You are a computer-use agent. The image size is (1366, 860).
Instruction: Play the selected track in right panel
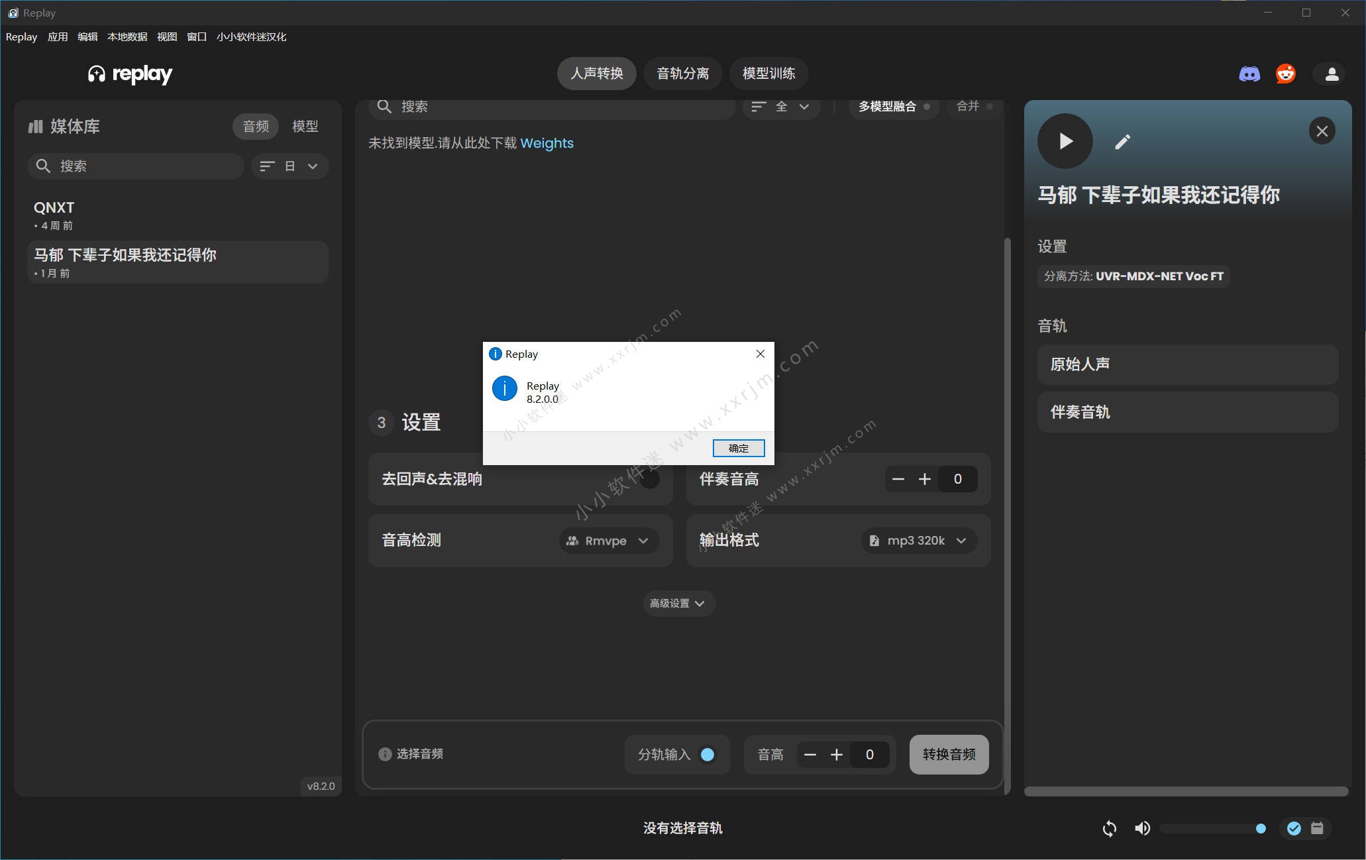(1065, 141)
